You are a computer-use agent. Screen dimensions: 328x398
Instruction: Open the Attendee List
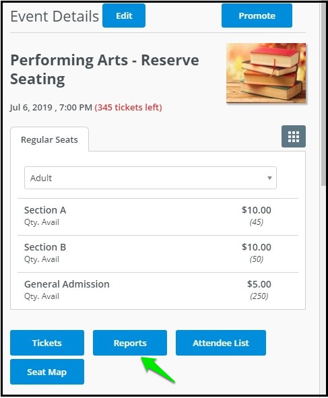point(221,343)
